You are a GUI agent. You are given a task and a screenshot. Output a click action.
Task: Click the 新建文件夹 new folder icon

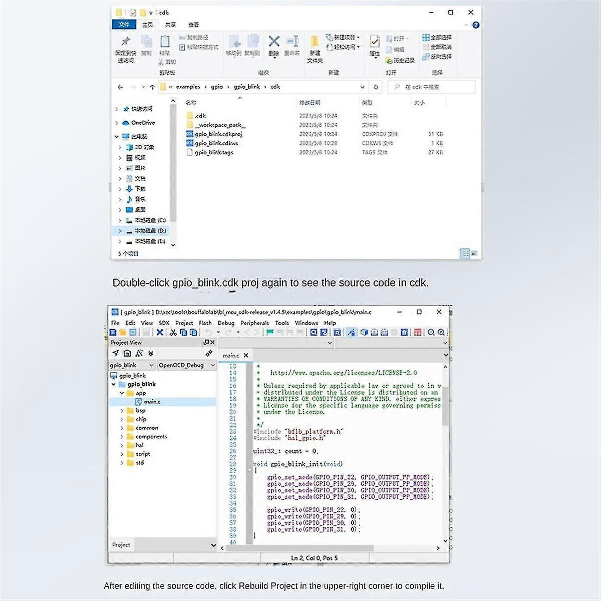coord(315,42)
